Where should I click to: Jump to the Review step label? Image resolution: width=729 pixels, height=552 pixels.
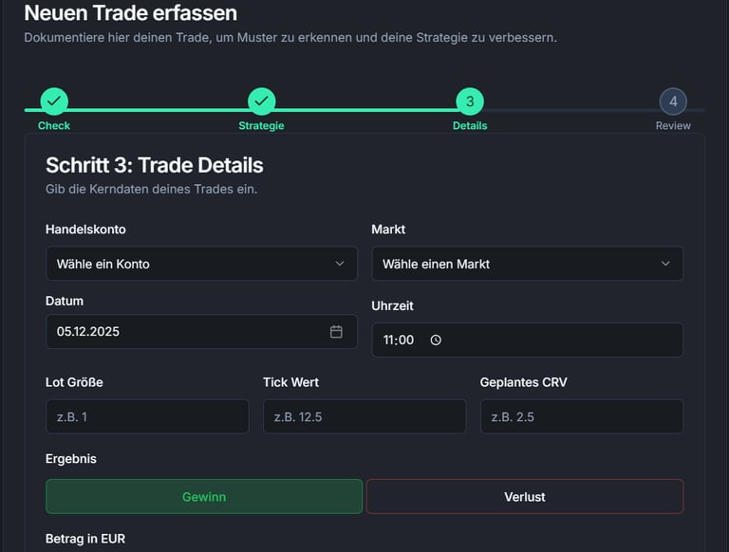click(673, 125)
